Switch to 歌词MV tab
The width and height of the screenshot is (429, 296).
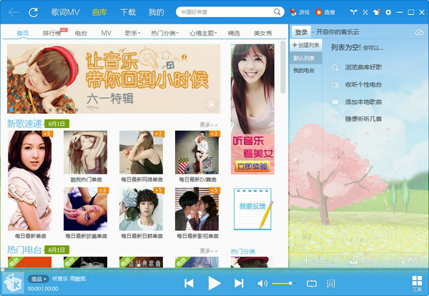tap(66, 12)
